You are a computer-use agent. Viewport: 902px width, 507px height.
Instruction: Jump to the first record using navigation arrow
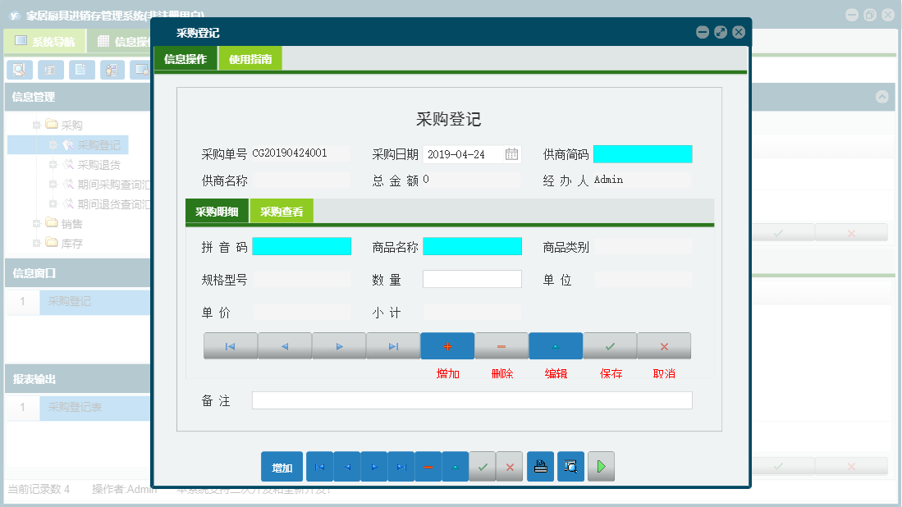pyautogui.click(x=230, y=345)
